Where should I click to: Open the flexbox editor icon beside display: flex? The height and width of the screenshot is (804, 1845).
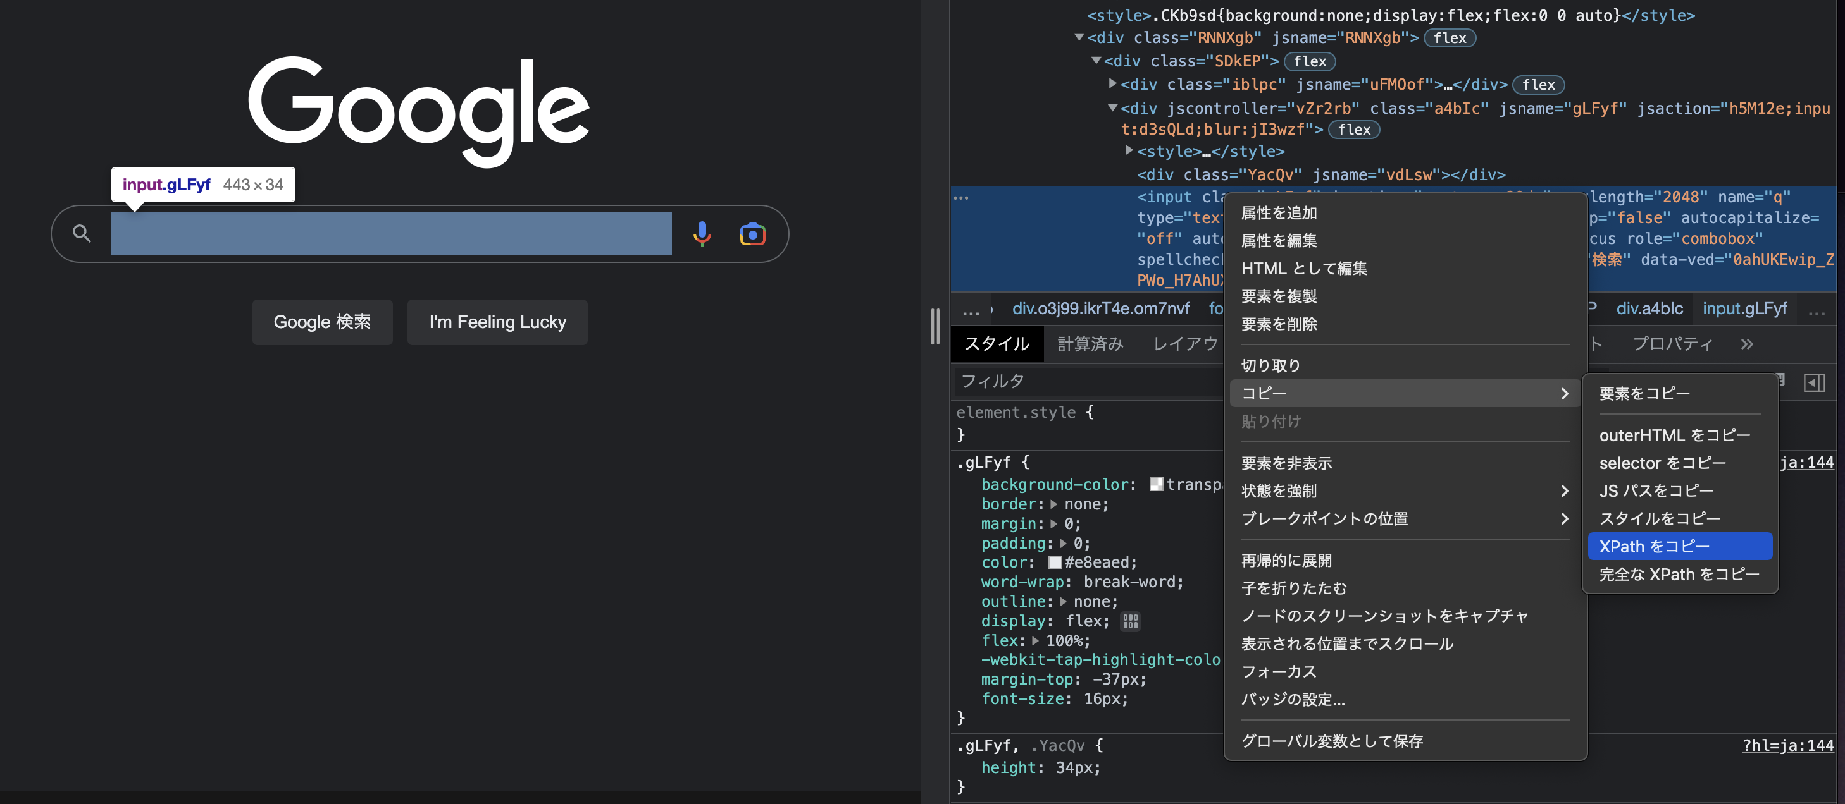(x=1130, y=621)
